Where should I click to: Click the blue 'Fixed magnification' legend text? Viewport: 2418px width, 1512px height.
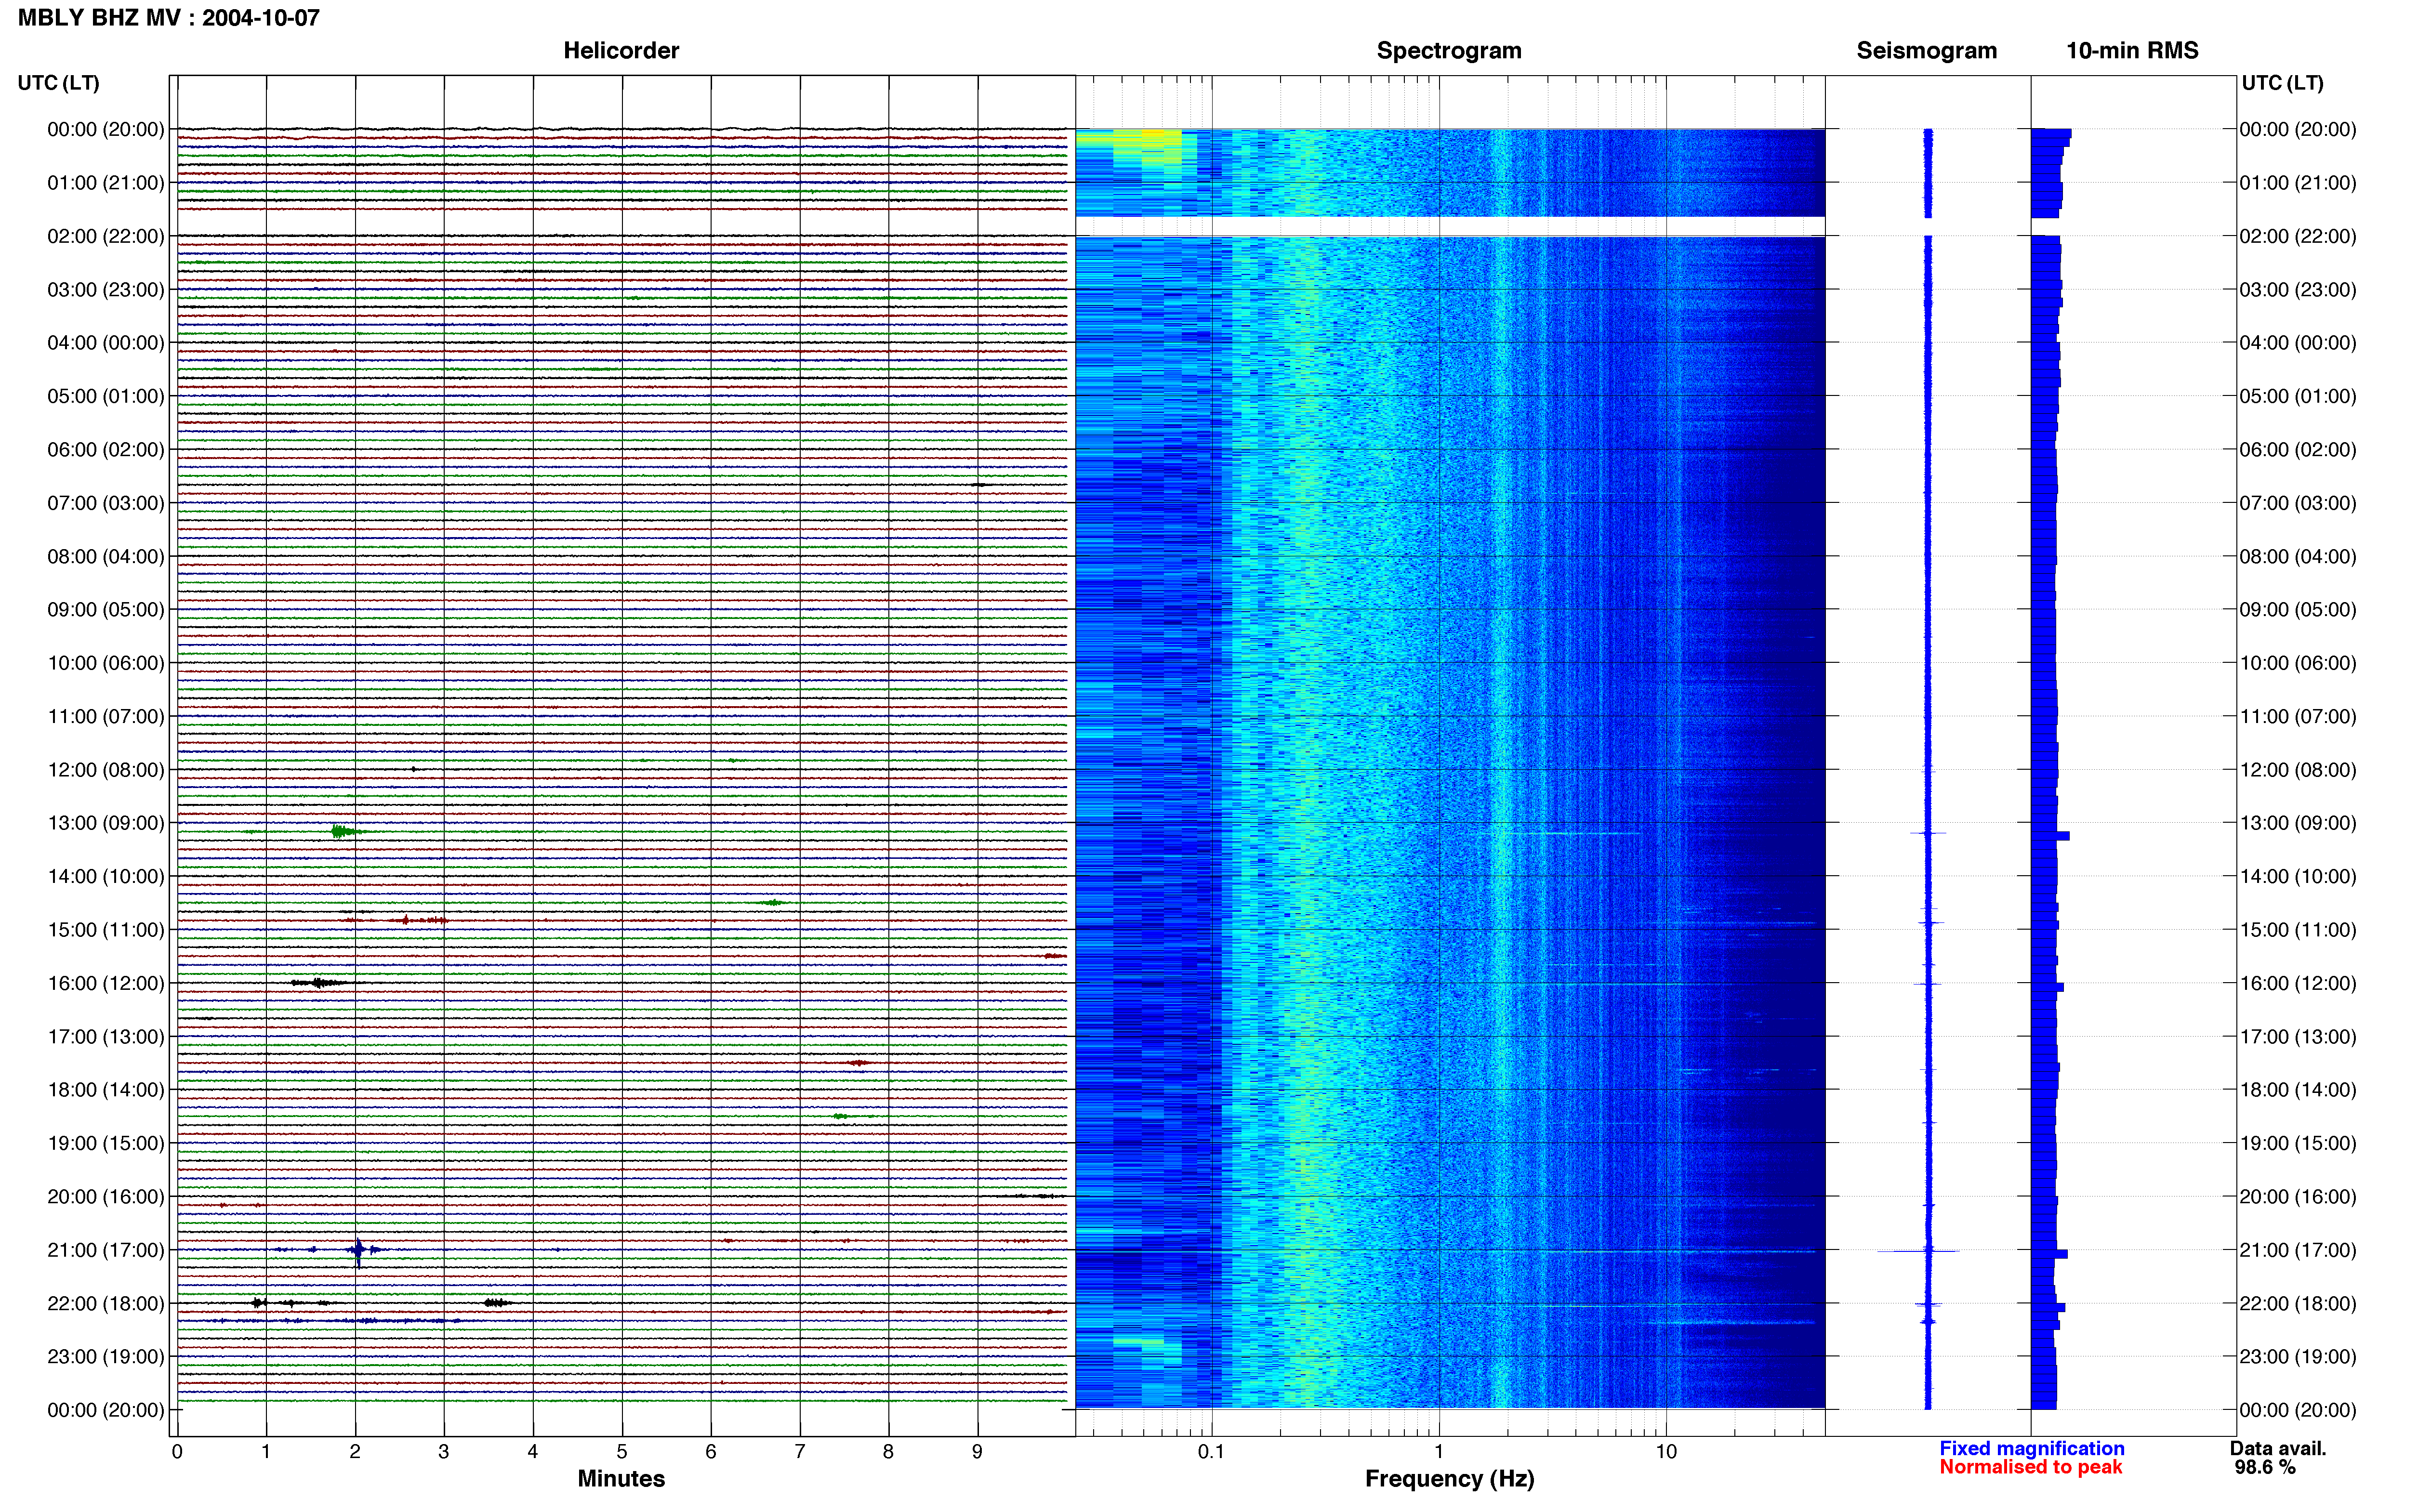coord(2031,1448)
